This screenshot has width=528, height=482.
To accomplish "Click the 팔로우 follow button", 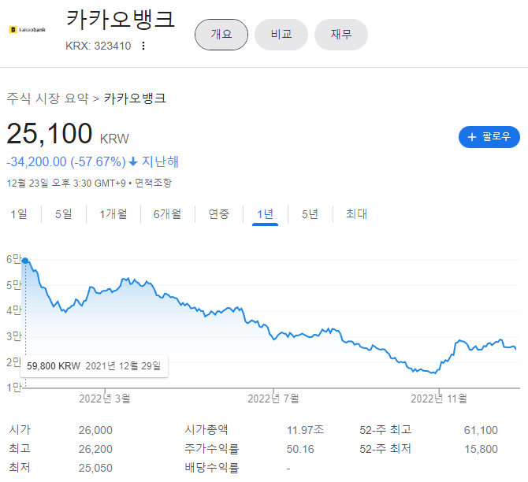I will (489, 137).
